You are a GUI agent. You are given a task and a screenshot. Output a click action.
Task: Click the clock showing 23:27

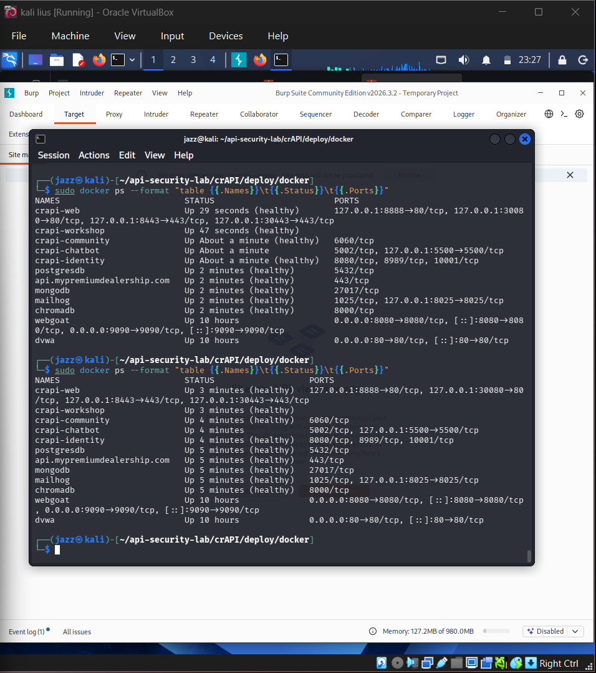529,60
